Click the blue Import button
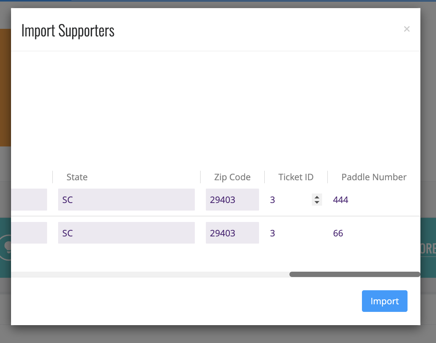Image resolution: width=436 pixels, height=343 pixels. [385, 301]
